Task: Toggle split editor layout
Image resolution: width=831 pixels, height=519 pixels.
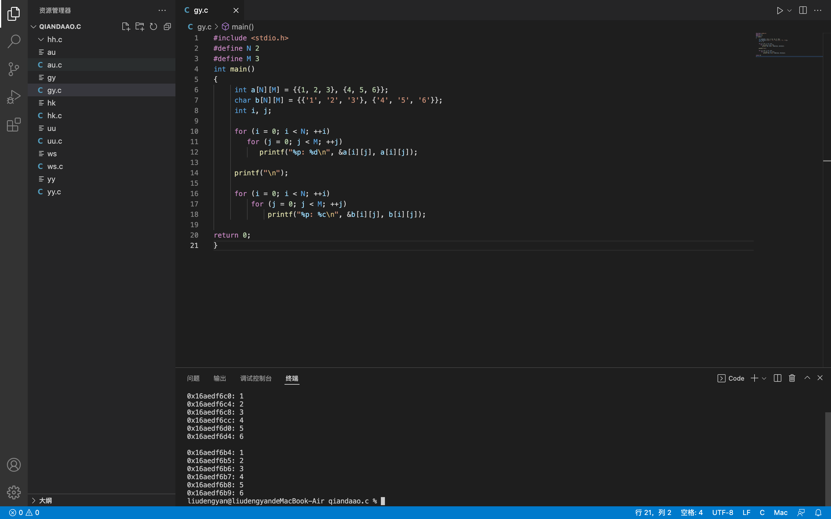Action: tap(803, 10)
